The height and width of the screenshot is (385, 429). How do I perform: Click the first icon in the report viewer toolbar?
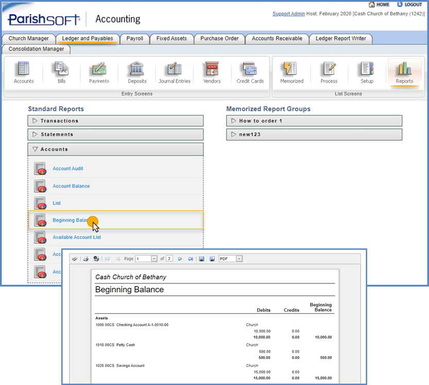pyautogui.click(x=74, y=259)
